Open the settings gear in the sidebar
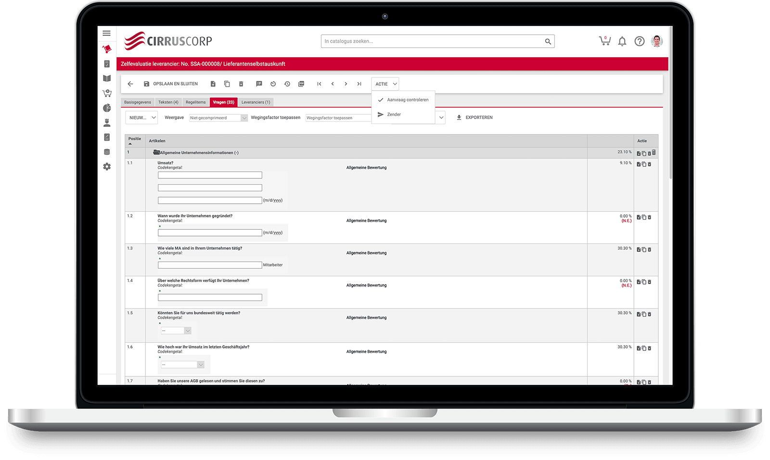The image size is (770, 460). point(107,166)
